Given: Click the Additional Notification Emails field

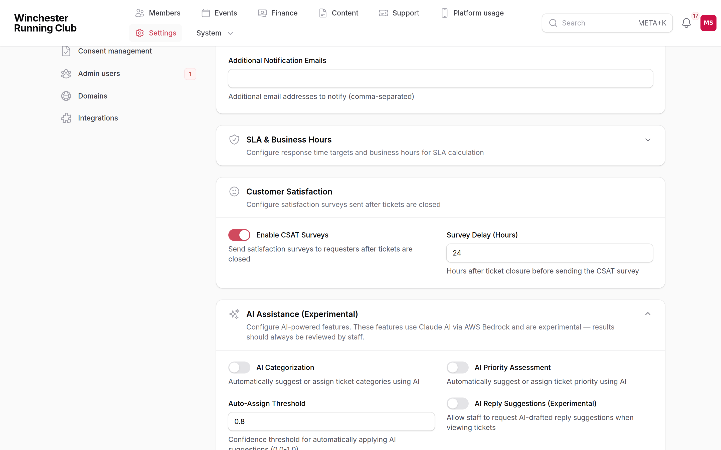Looking at the screenshot, I should (440, 78).
